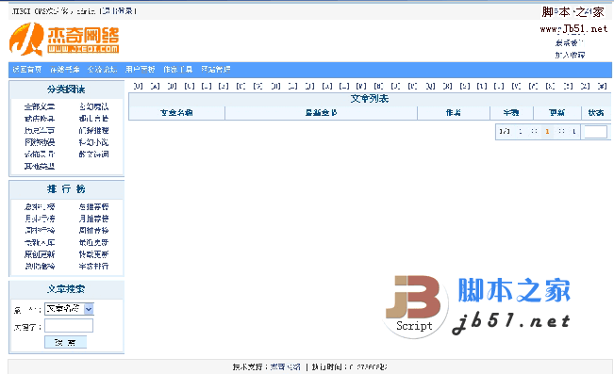Open the 原创最新 list
614x374 pixels.
tap(40, 254)
